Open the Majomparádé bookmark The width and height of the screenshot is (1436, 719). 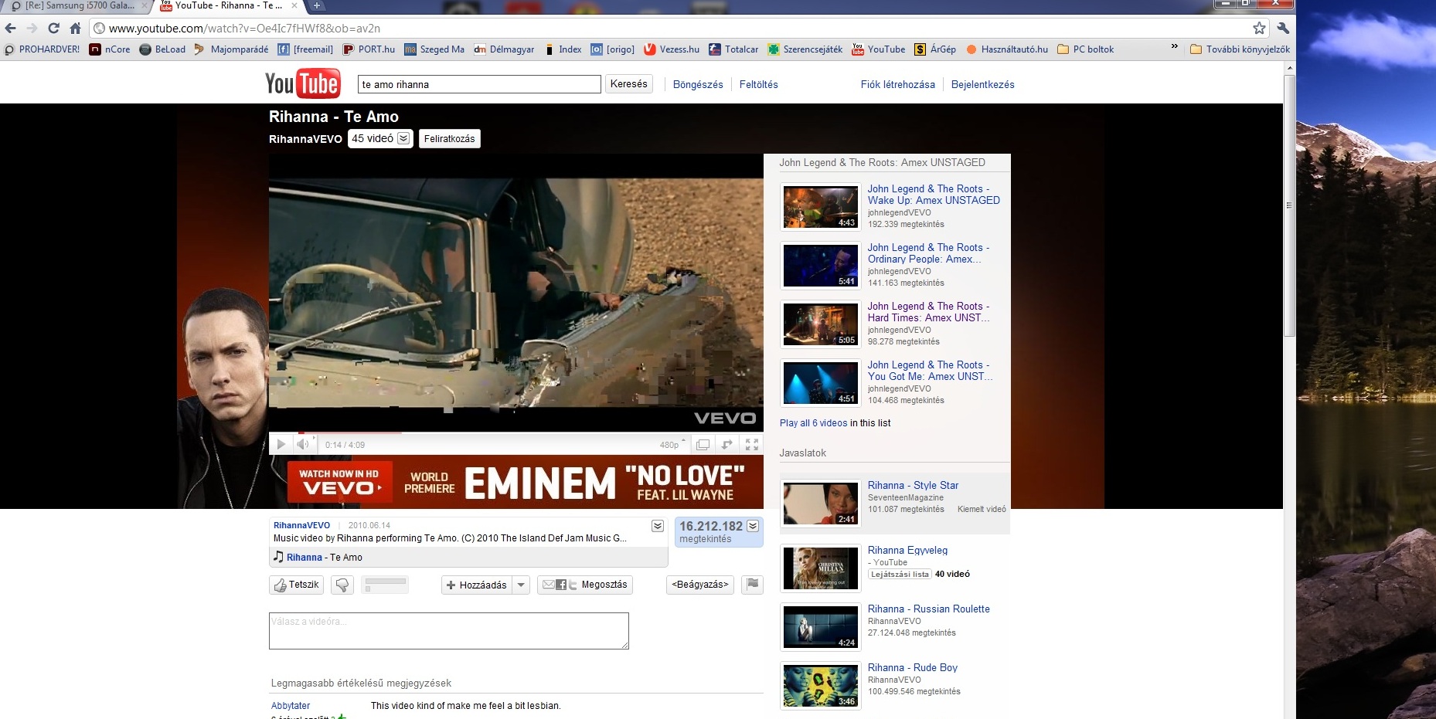tap(231, 49)
